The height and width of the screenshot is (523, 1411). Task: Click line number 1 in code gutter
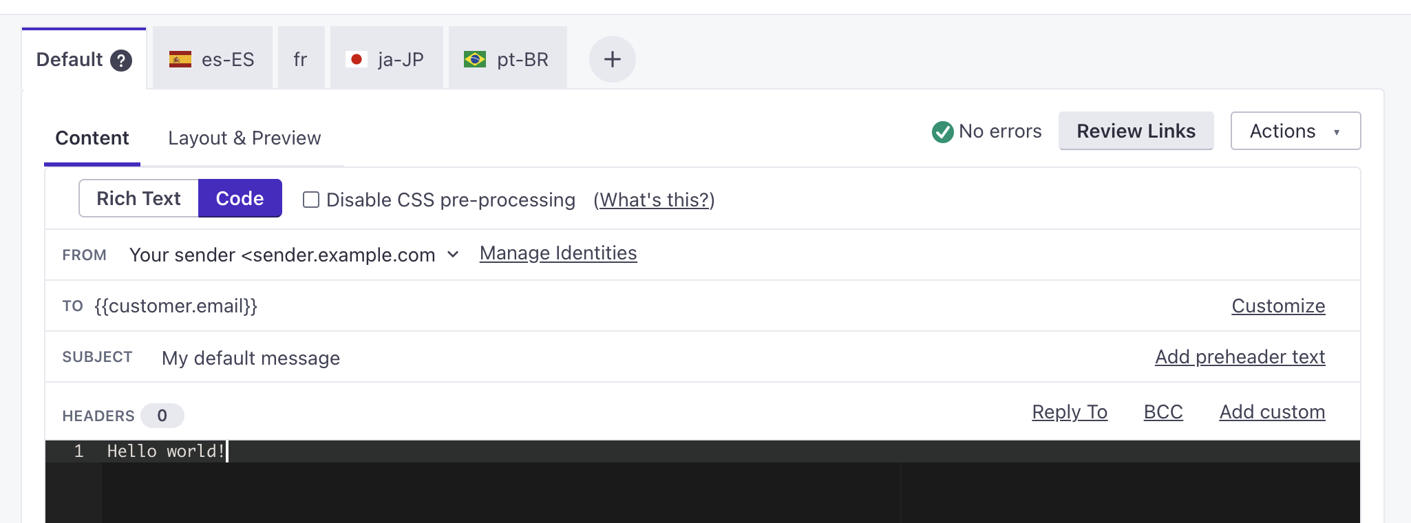[x=79, y=451]
